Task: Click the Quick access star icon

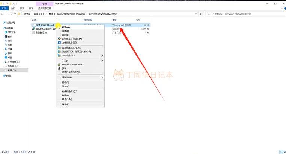Action: (5, 22)
